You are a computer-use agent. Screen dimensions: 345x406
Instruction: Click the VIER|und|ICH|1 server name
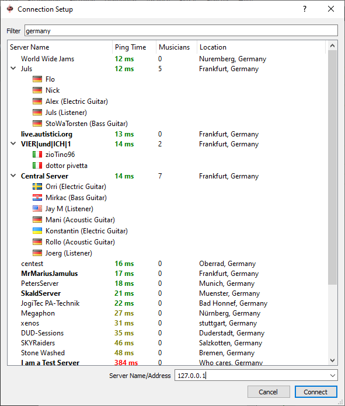click(46, 144)
